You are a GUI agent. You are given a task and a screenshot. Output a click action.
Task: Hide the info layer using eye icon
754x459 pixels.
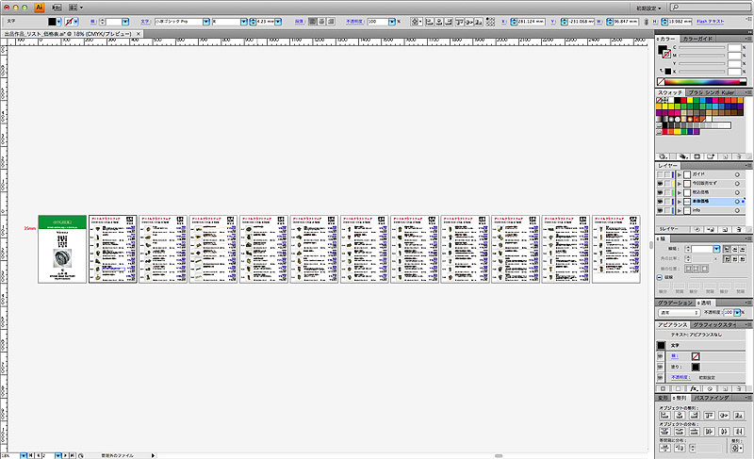661,212
